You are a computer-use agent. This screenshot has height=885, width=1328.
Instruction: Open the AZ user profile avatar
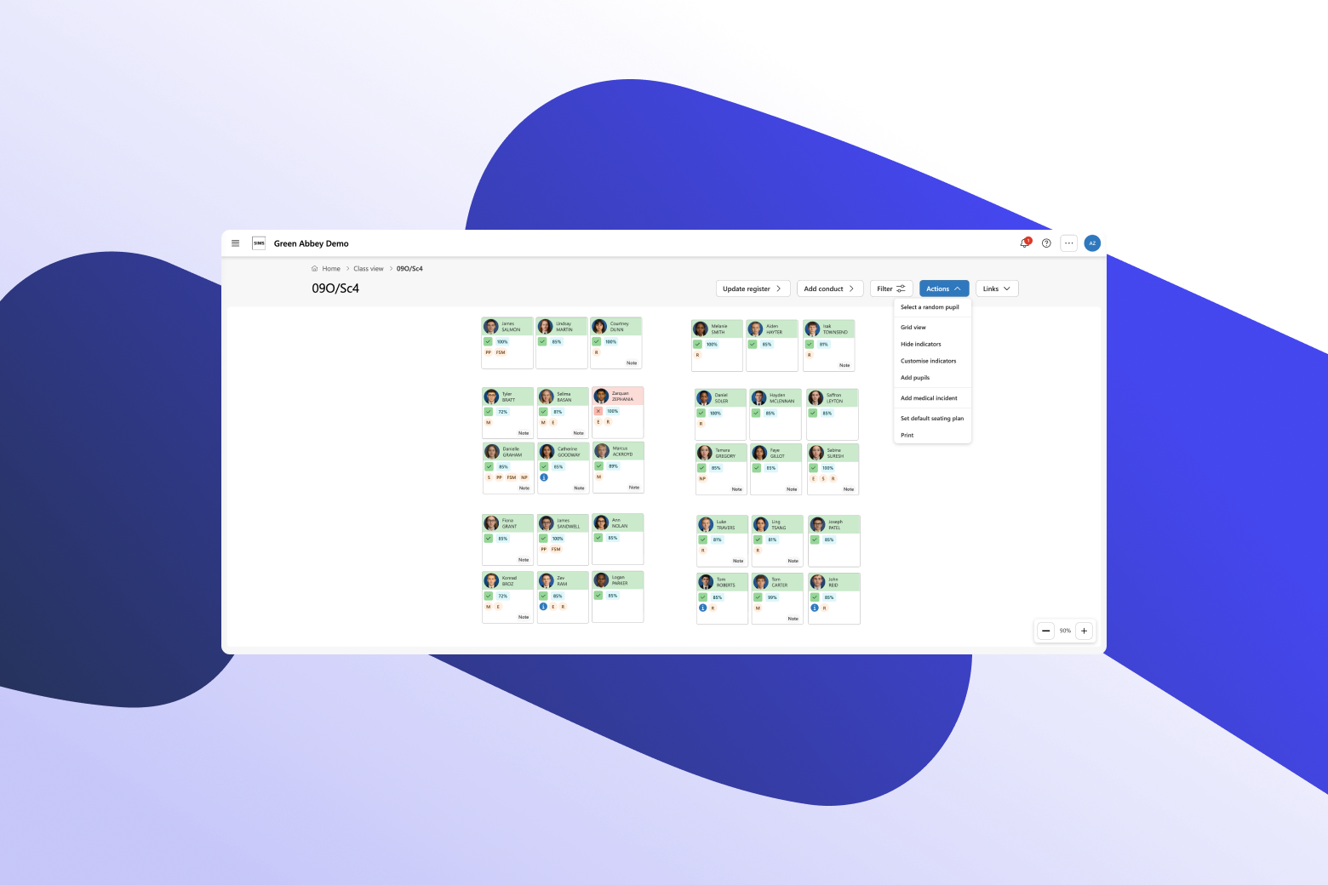click(x=1092, y=243)
